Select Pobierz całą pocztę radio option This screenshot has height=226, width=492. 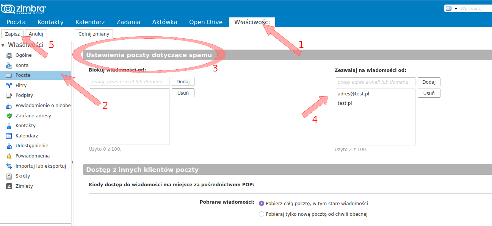click(x=261, y=203)
